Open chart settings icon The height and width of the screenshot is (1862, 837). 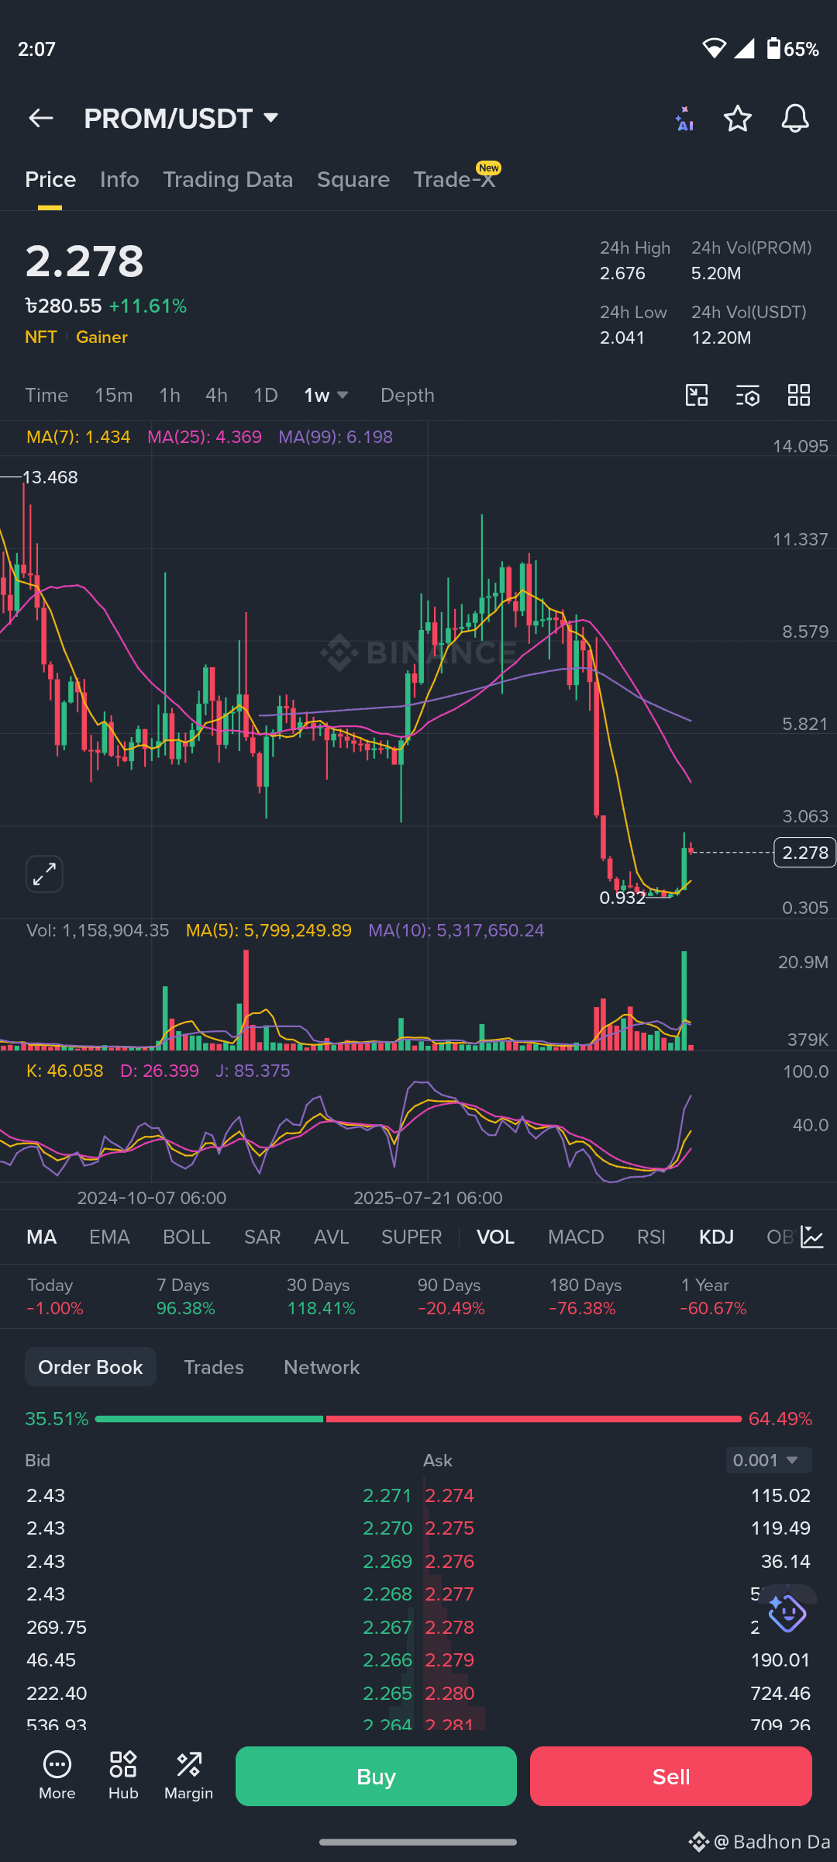tap(748, 396)
